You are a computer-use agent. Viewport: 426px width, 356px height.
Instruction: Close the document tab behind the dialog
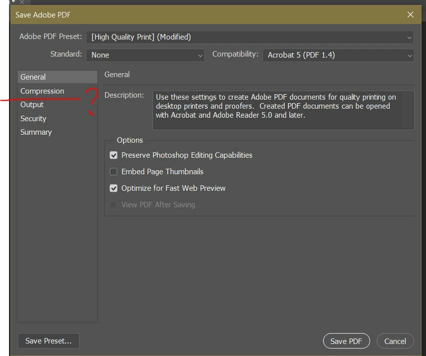22,2
